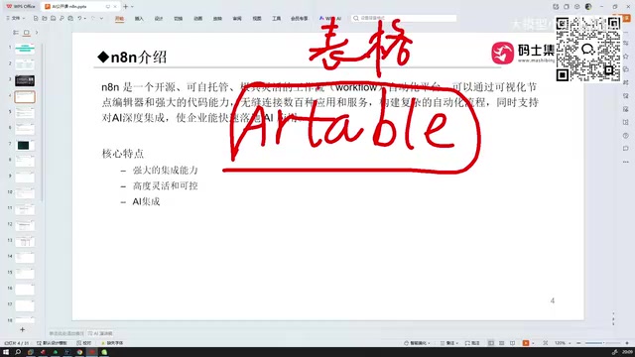Select the 切换 Transitions ribbon tab

(179, 19)
